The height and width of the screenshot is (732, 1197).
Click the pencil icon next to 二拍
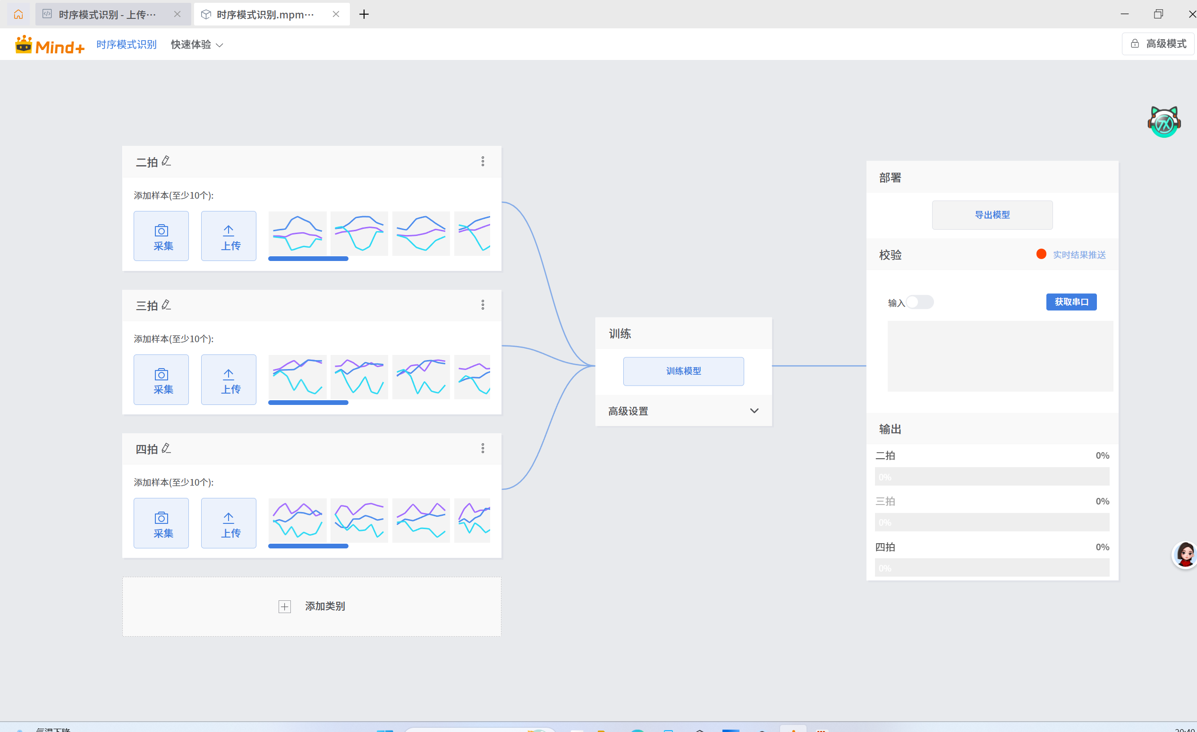[166, 160]
